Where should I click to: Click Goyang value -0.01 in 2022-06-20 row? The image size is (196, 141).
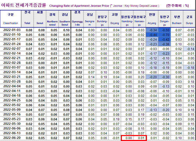pyautogui.click(x=116, y=138)
